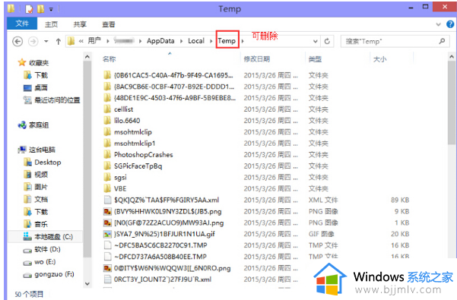Screen dimensions: 457x300
Task: Select 0@ITY$W6N%WQQW3[[_6N0RO.png image icon
Action: tap(107, 268)
